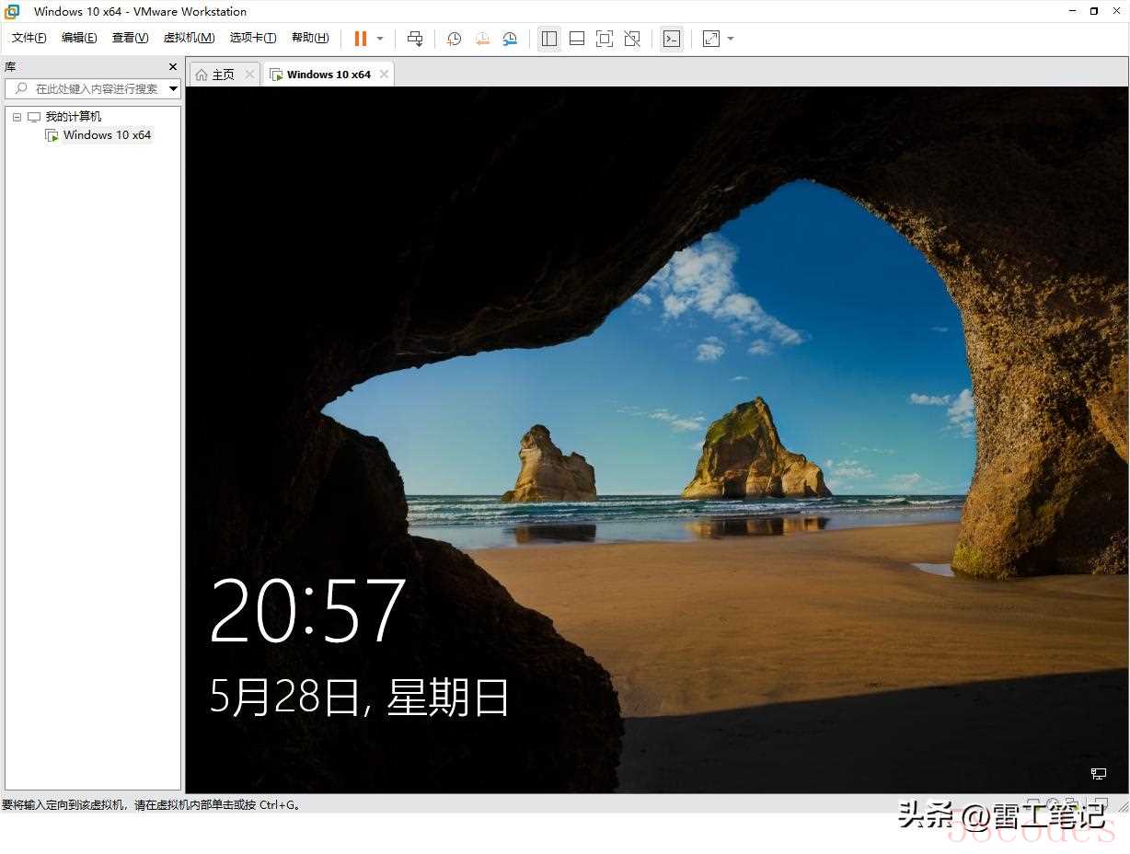
Task: Open the stretch display dropdown arrow
Action: click(731, 39)
